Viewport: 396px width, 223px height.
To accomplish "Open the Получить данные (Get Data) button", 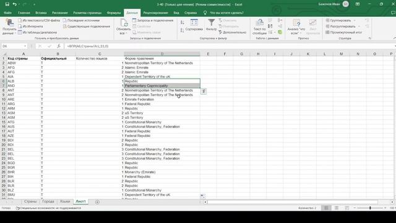I will [9, 27].
